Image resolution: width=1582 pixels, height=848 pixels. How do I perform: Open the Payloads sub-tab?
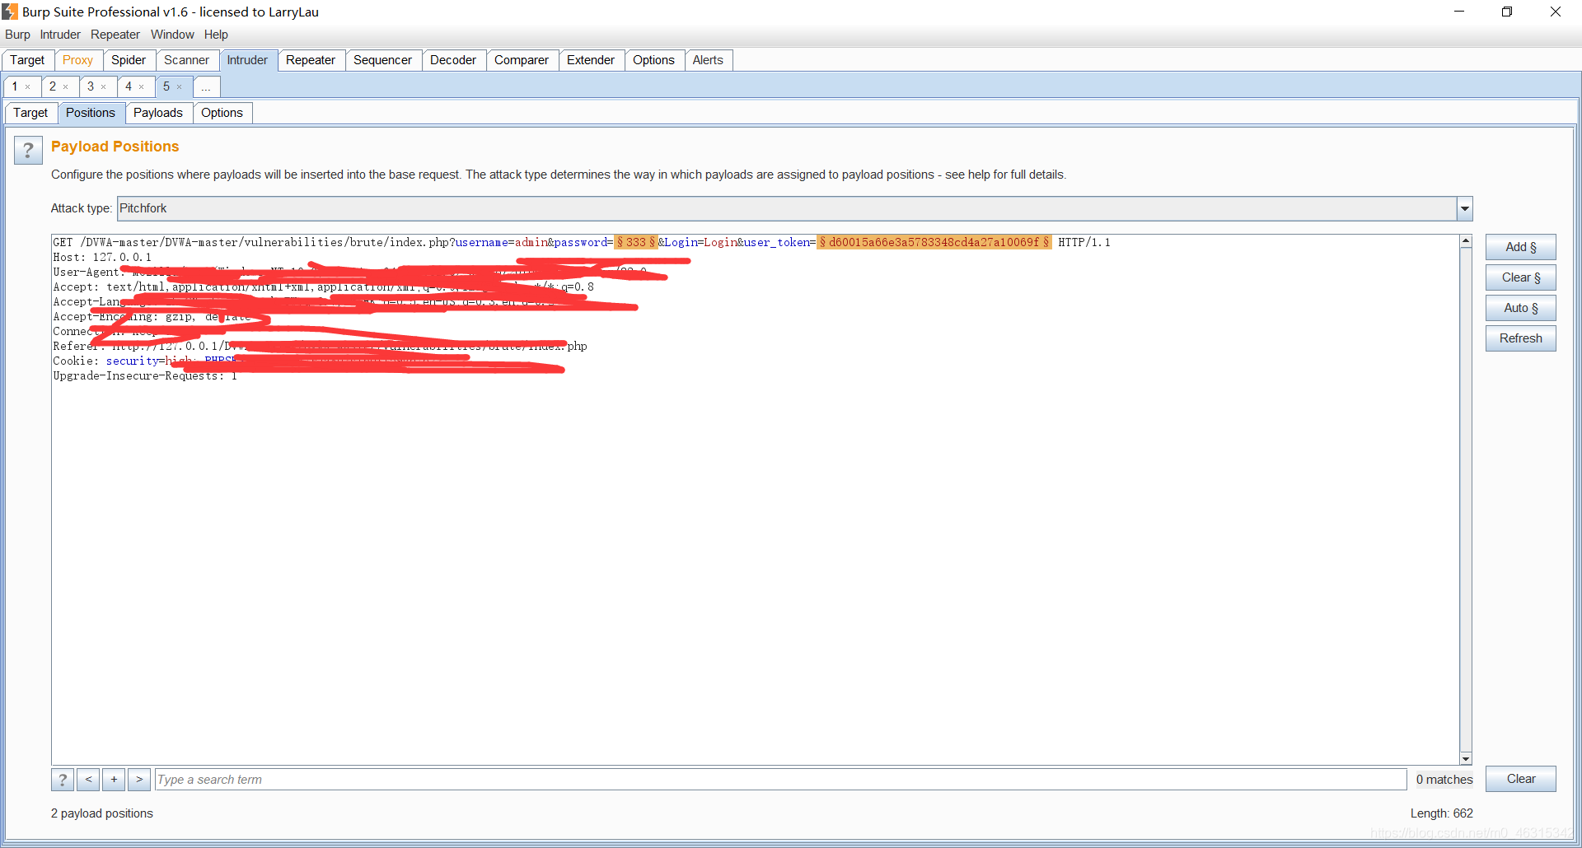coord(158,113)
